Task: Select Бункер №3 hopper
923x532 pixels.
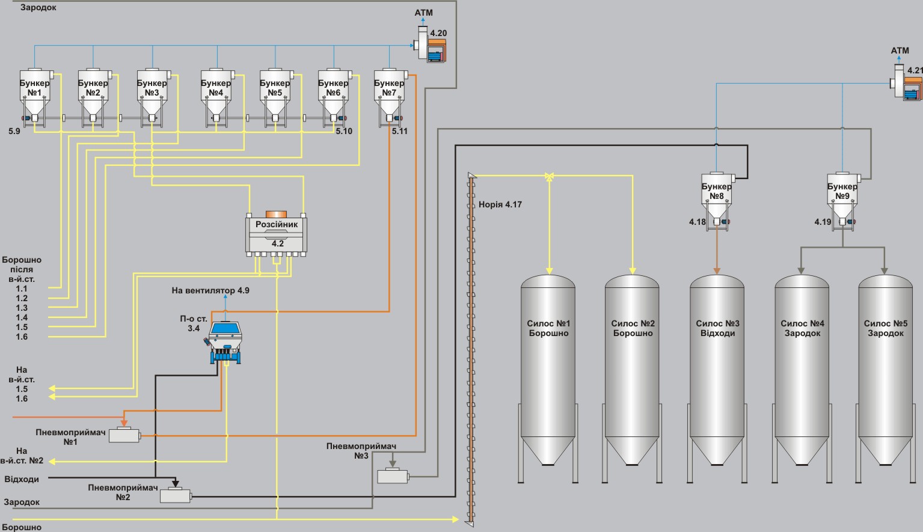Action: pyautogui.click(x=152, y=96)
